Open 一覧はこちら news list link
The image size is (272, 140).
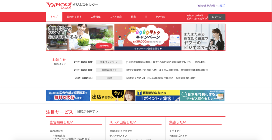click(x=59, y=64)
